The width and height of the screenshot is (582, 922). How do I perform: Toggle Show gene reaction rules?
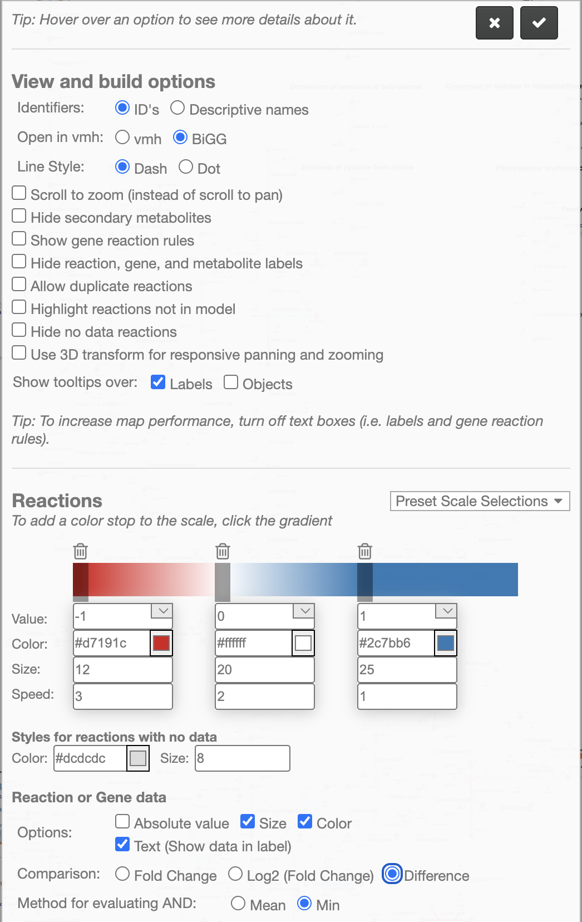pyautogui.click(x=19, y=239)
